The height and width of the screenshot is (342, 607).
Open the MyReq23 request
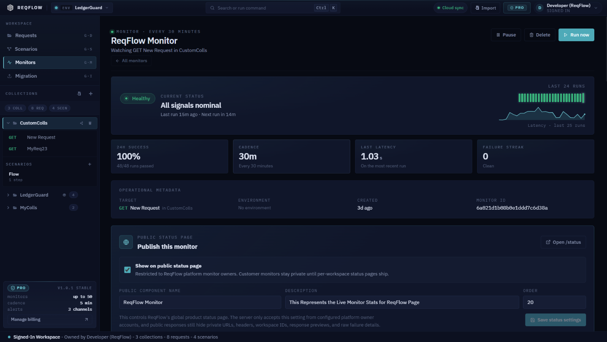tap(50, 149)
